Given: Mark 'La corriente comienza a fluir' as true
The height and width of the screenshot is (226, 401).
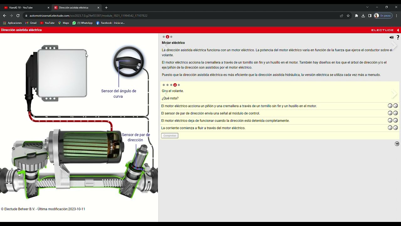Looking at the screenshot, I should [390, 128].
